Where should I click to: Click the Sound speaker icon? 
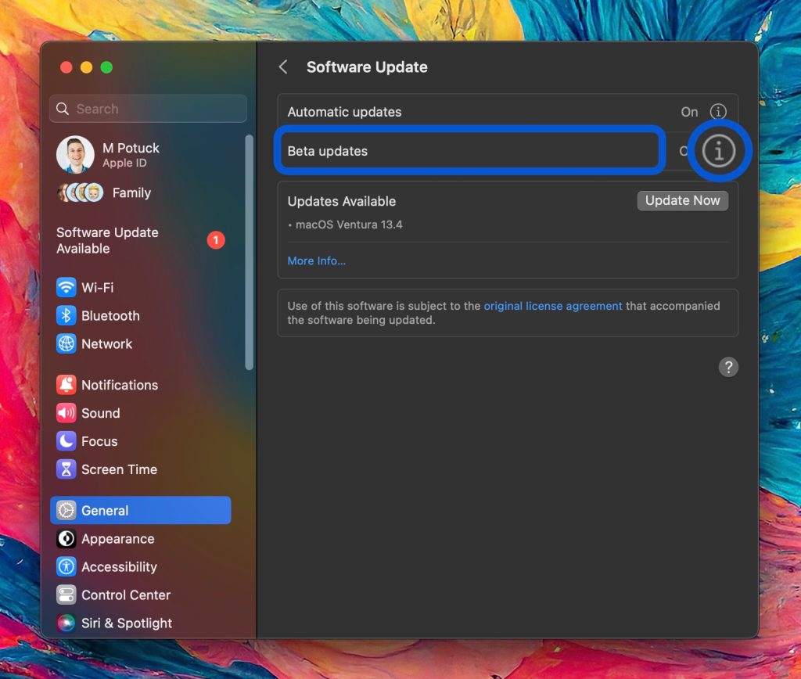pyautogui.click(x=66, y=413)
